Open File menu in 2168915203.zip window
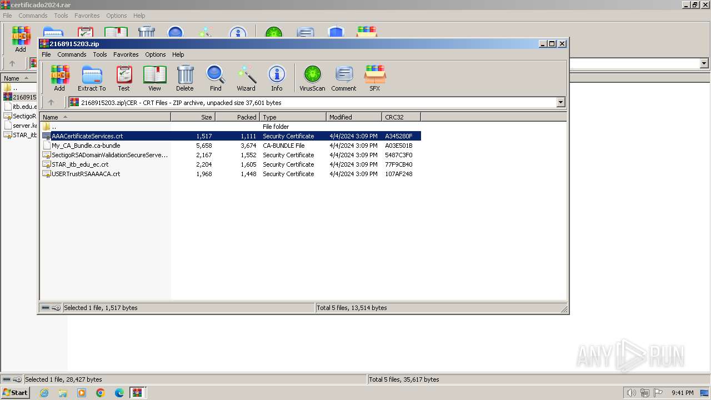Viewport: 711px width, 400px height. [46, 54]
